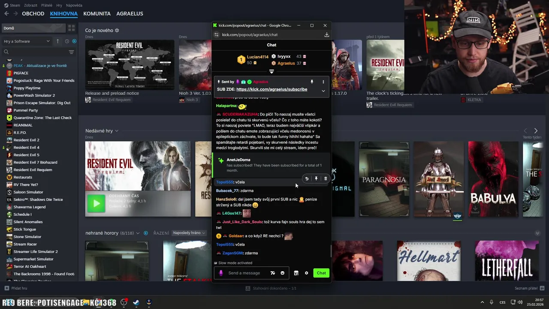Open emoji picker in the chat input
Image resolution: width=549 pixels, height=309 pixels.
[x=282, y=273]
